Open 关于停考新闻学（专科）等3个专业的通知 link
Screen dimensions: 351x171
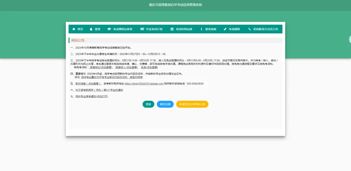click(x=99, y=90)
